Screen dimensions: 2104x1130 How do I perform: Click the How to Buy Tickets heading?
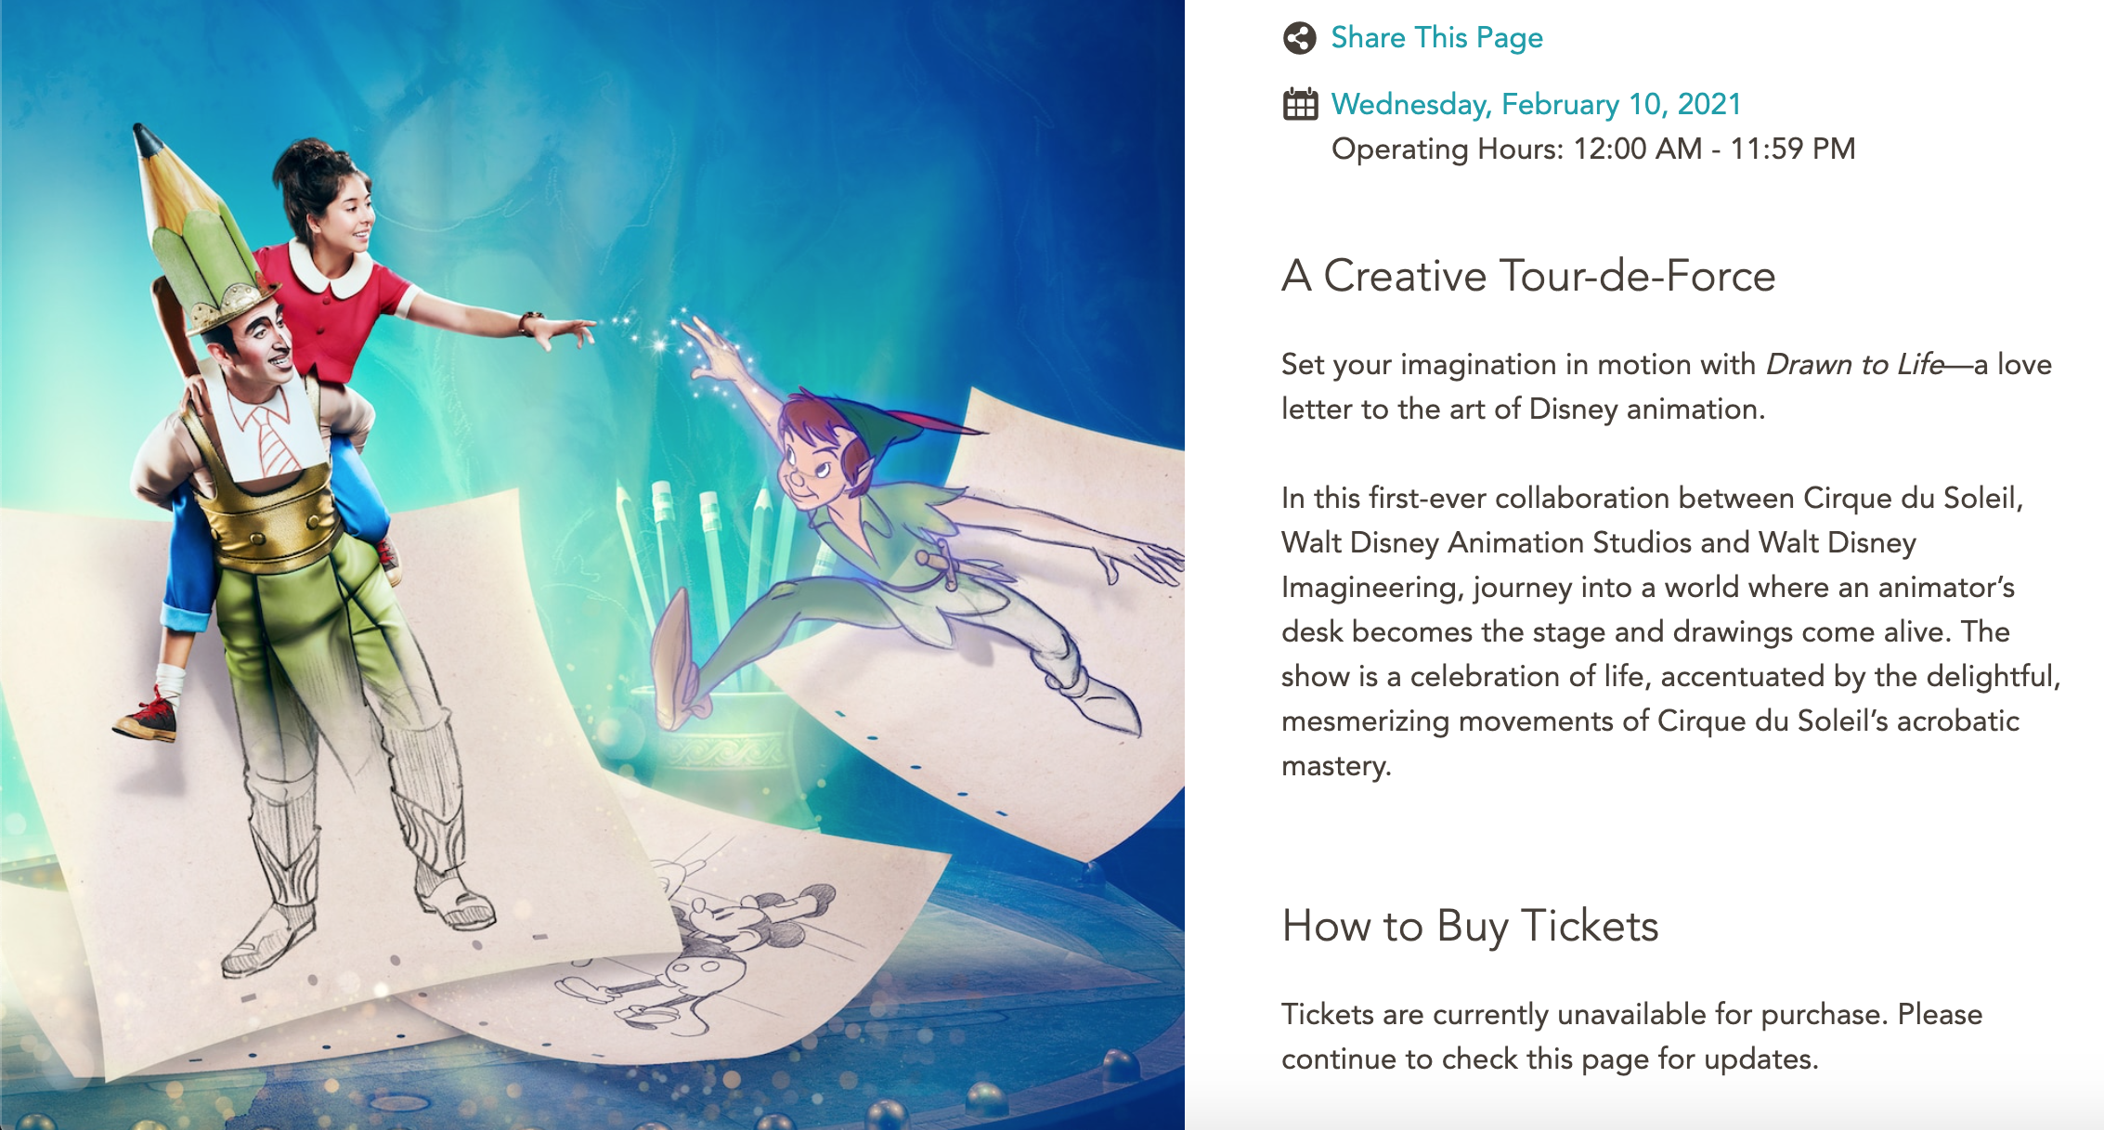1470,927
